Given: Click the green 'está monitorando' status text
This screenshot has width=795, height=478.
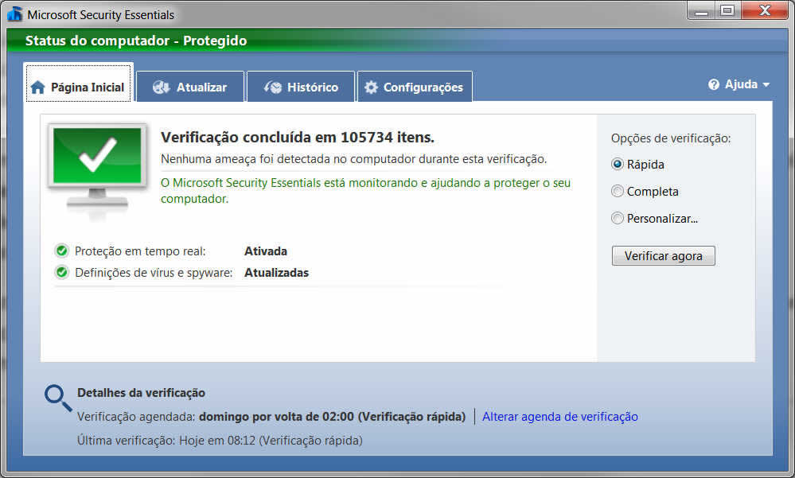Looking at the screenshot, I should point(365,191).
